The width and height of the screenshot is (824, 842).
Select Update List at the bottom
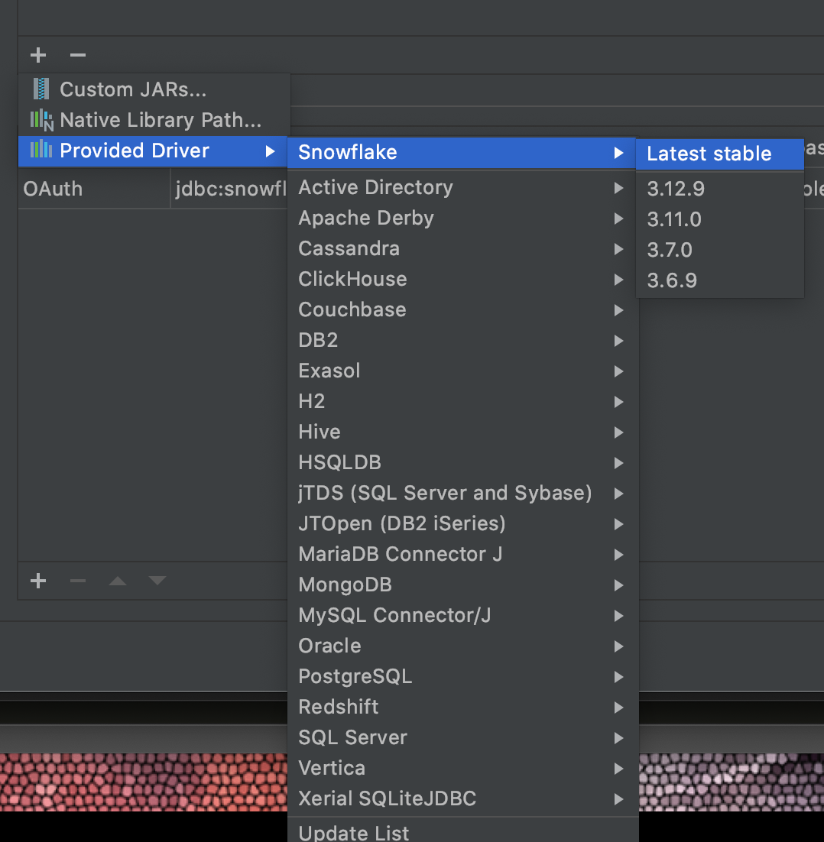pyautogui.click(x=353, y=833)
